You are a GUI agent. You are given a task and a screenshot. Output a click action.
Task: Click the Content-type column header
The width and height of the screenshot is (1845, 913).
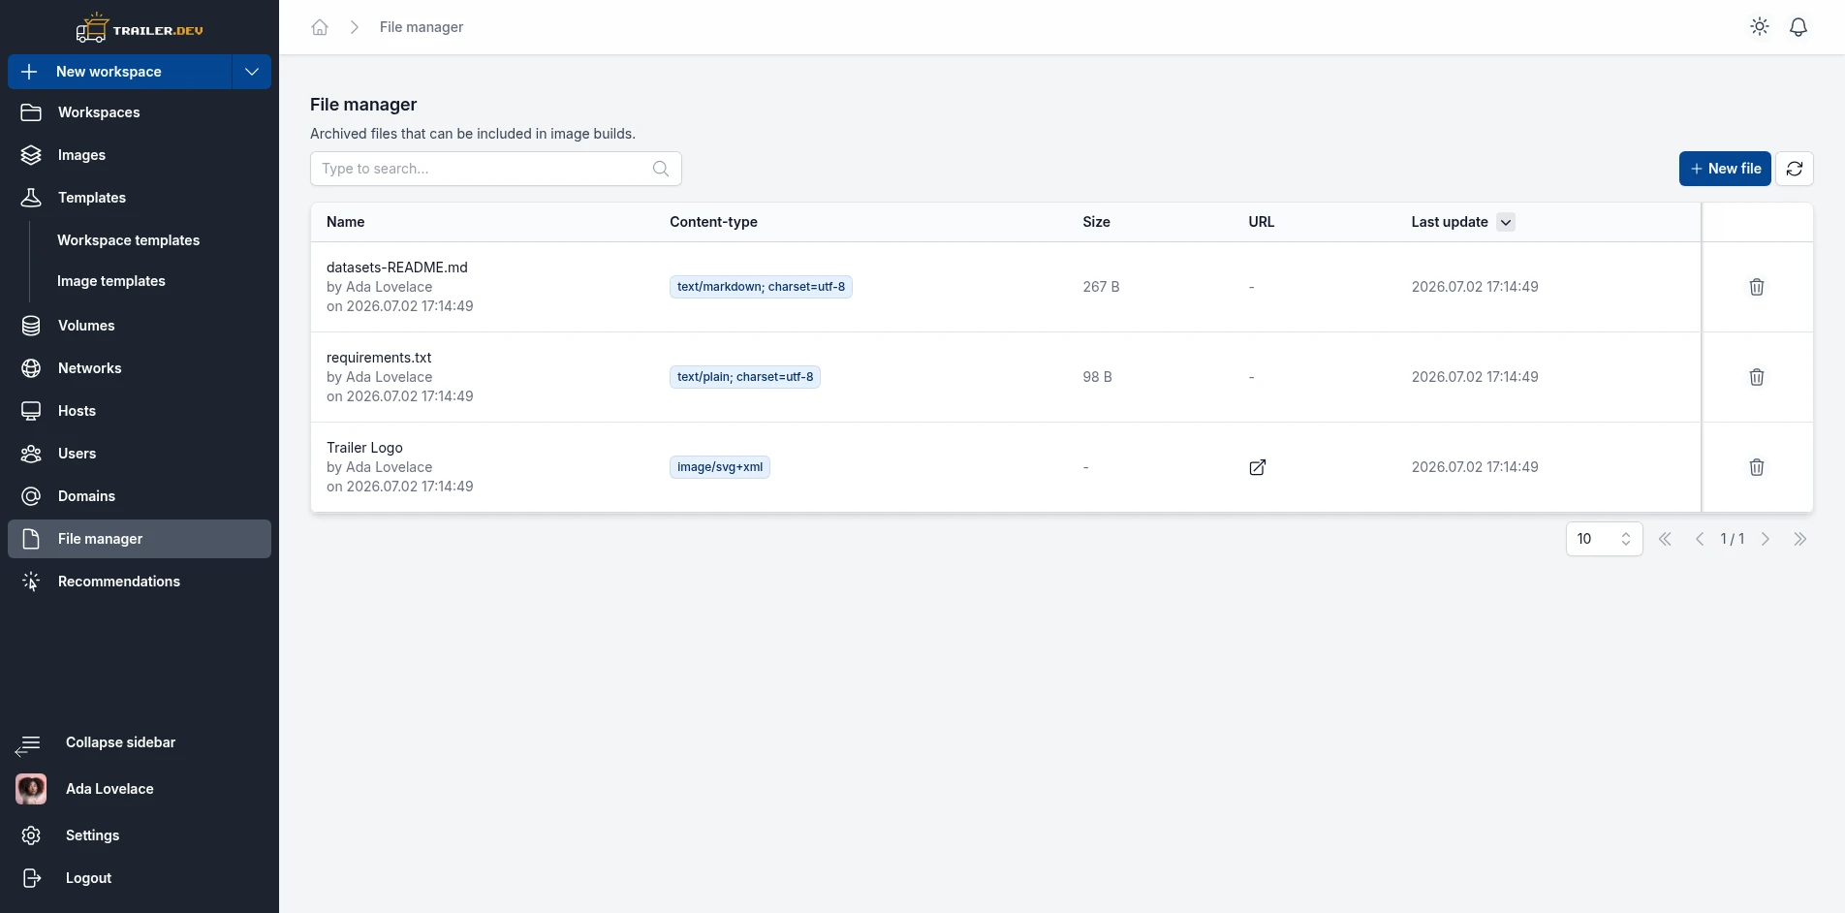point(713,222)
